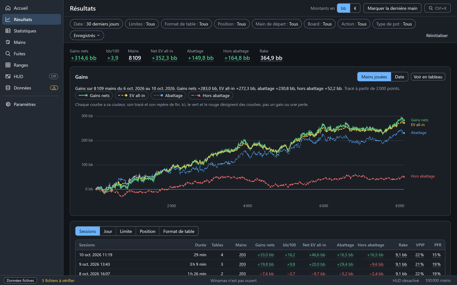Open the Board filter dropdown
This screenshot has height=285, width=457.
320,24
